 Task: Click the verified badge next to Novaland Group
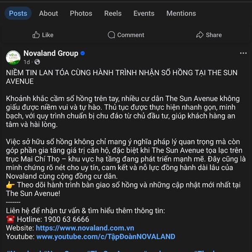[83, 53]
